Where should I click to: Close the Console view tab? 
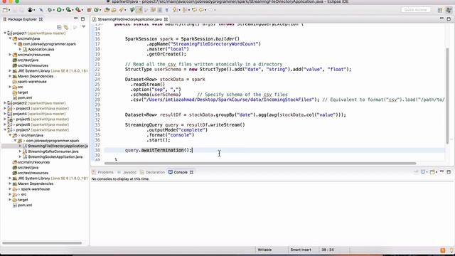[191, 172]
